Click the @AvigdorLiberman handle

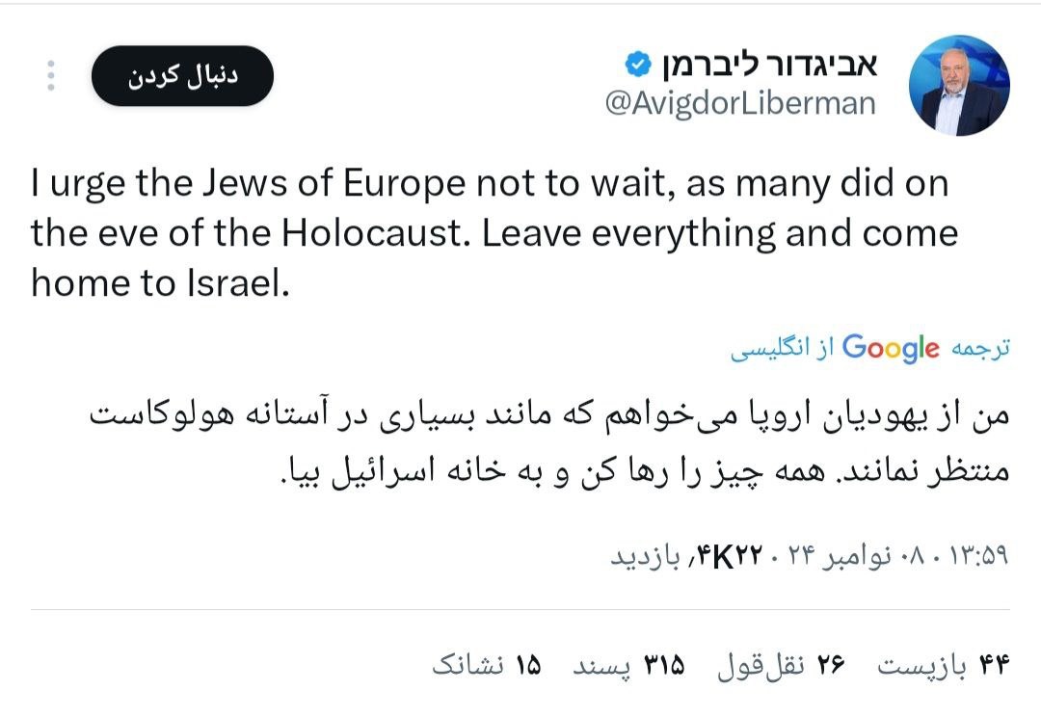[740, 104]
